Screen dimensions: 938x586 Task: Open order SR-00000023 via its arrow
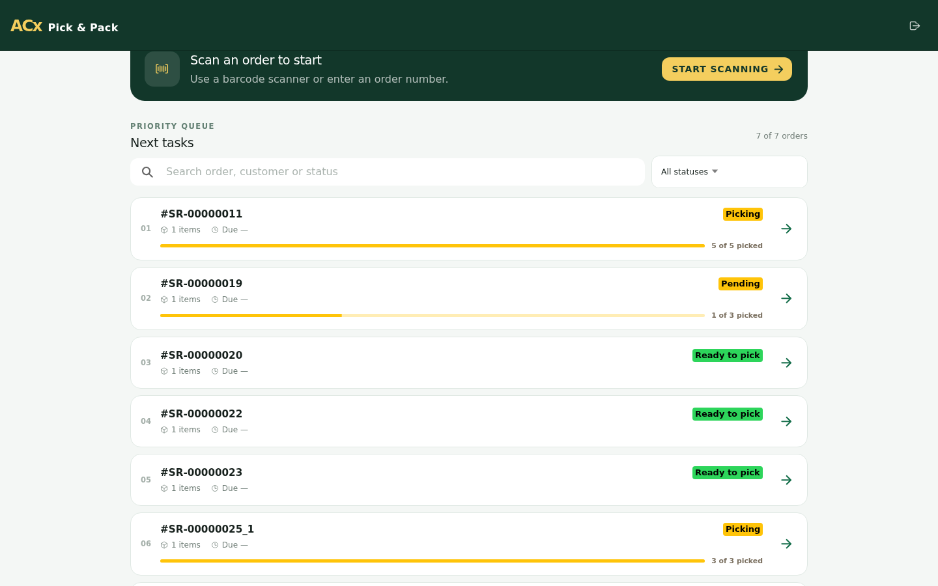pos(786,480)
